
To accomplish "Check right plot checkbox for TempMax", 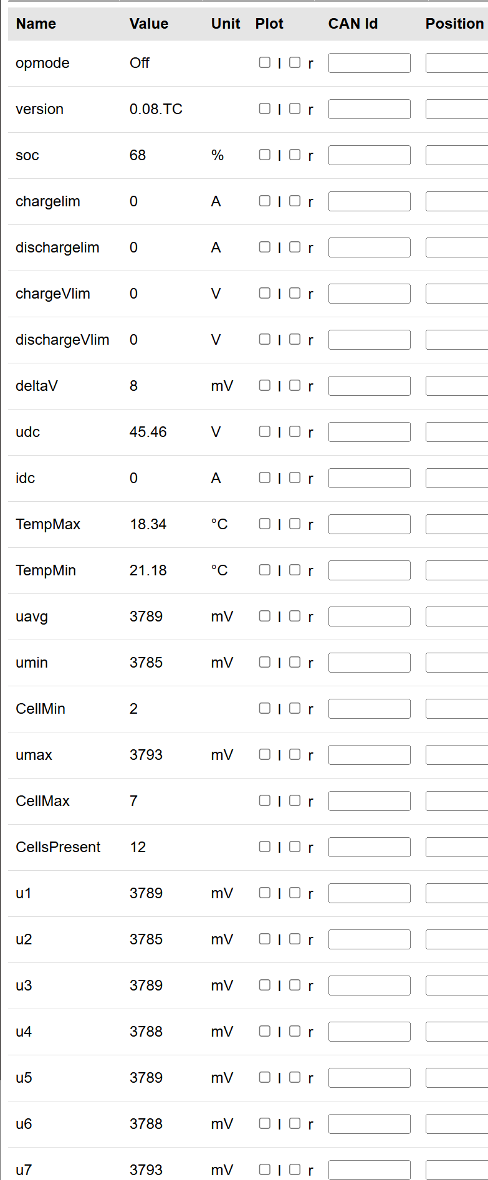I will (x=295, y=524).
